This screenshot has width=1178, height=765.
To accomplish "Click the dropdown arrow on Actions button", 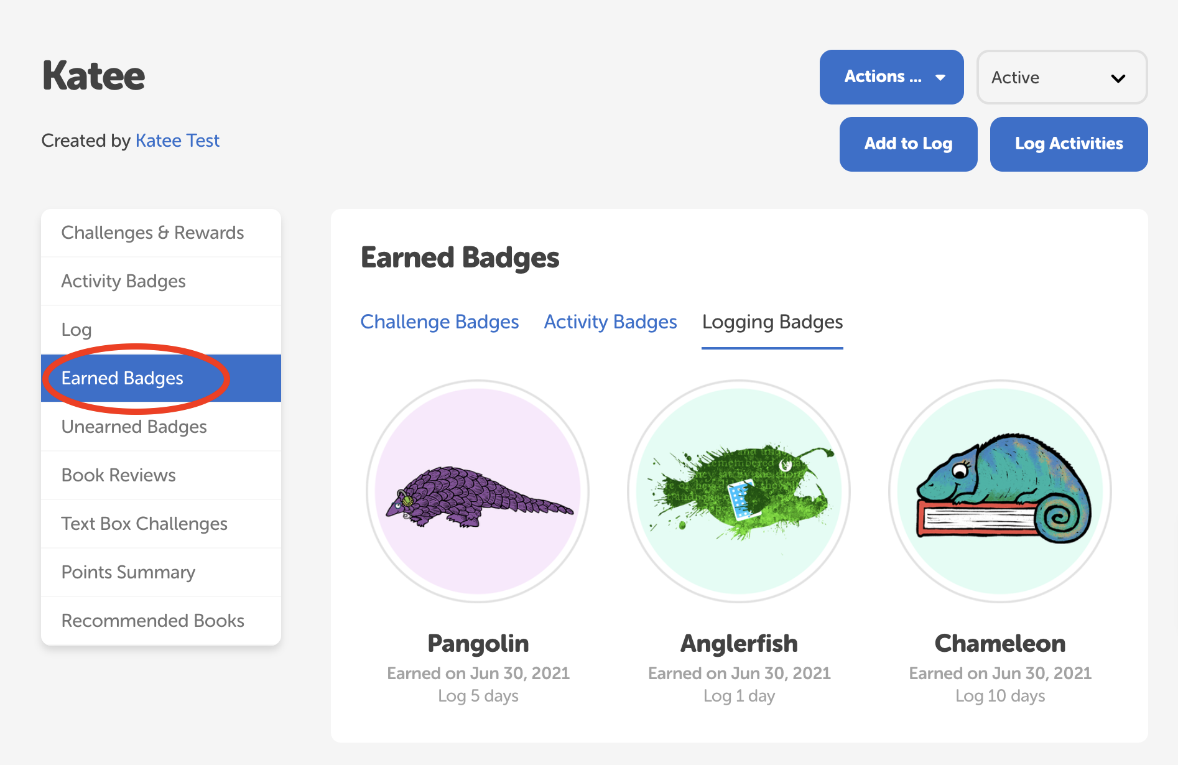I will click(940, 76).
